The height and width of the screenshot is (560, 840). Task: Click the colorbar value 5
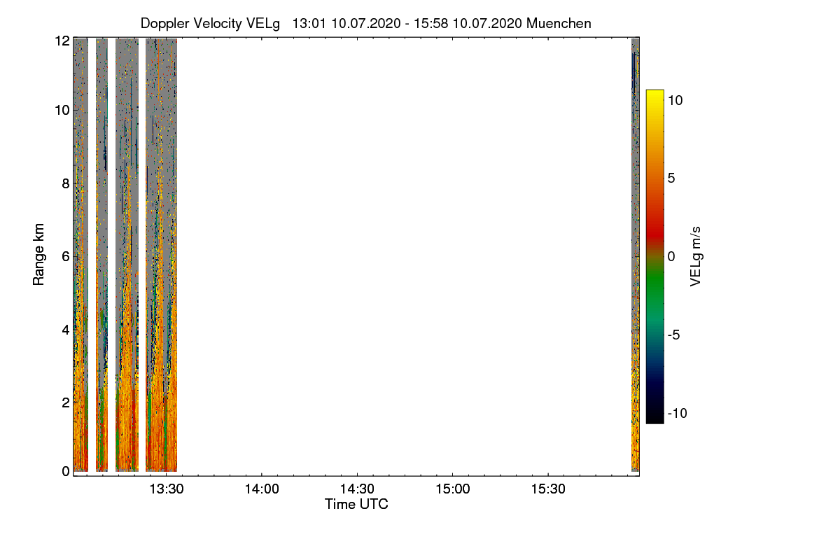coord(671,178)
